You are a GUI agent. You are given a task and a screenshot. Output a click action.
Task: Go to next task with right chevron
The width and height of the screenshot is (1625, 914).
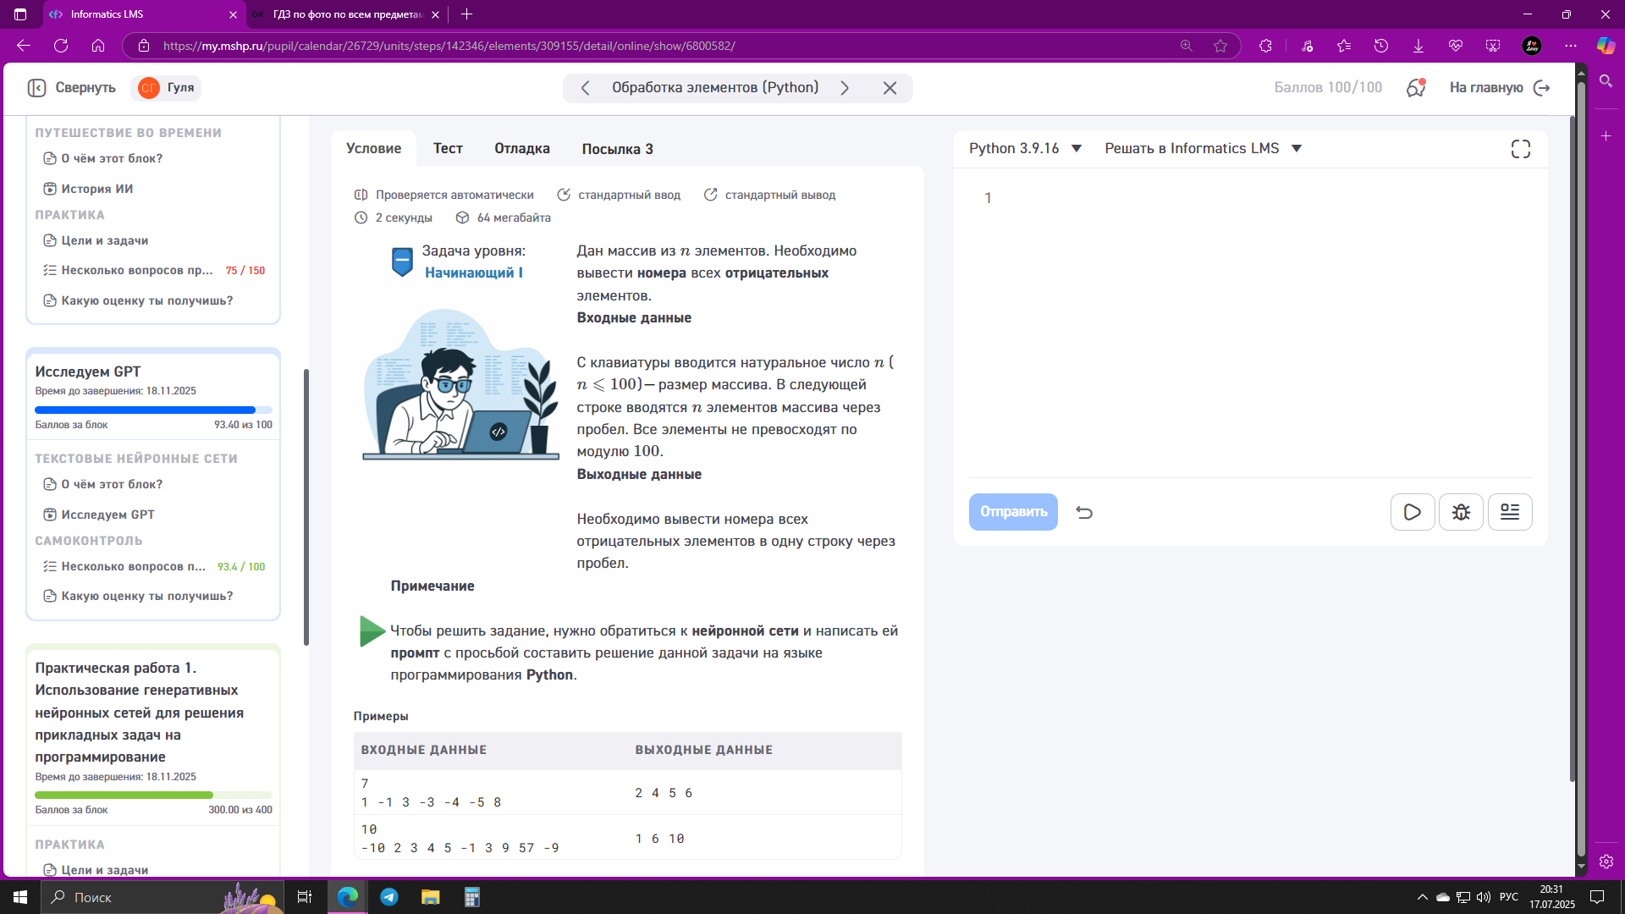844,88
